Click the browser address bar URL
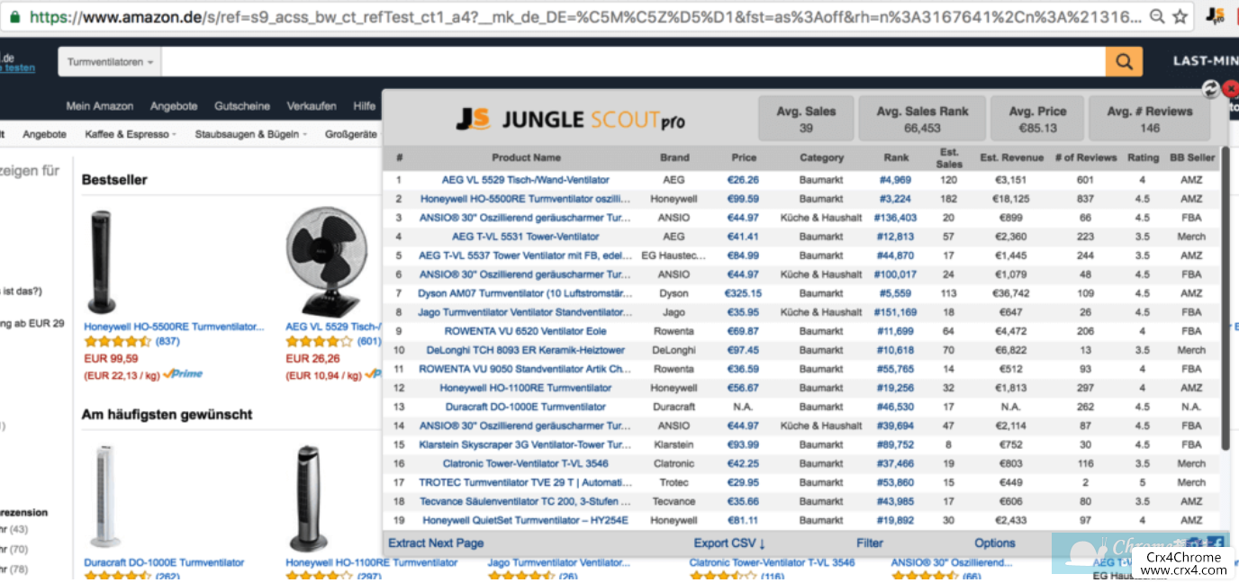The width and height of the screenshot is (1239, 583). click(585, 16)
